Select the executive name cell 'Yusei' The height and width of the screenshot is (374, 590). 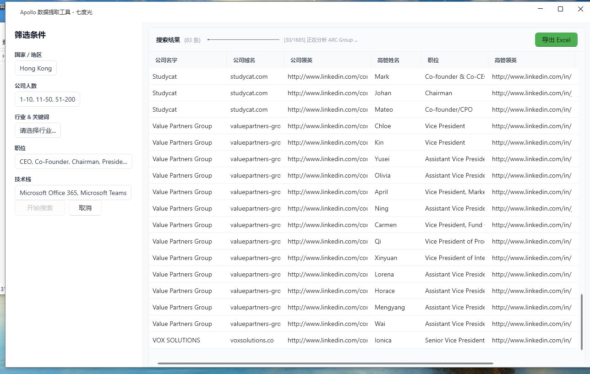tap(396, 159)
